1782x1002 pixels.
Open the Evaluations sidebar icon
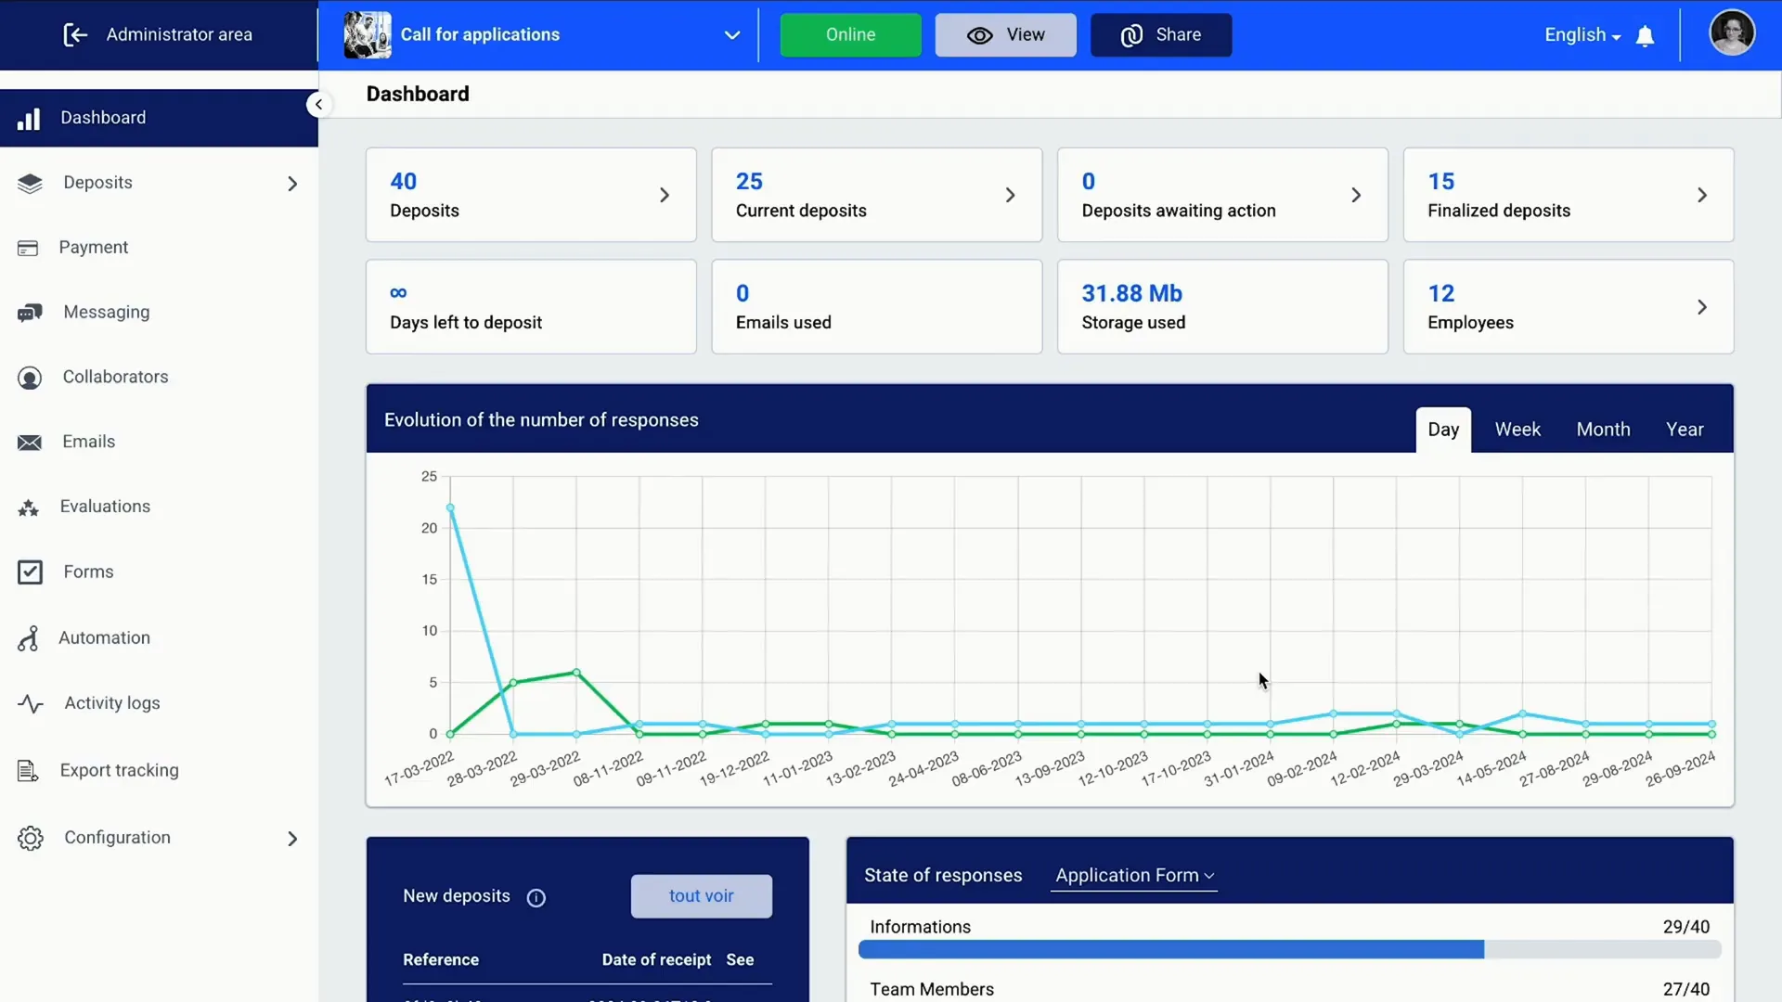(30, 507)
